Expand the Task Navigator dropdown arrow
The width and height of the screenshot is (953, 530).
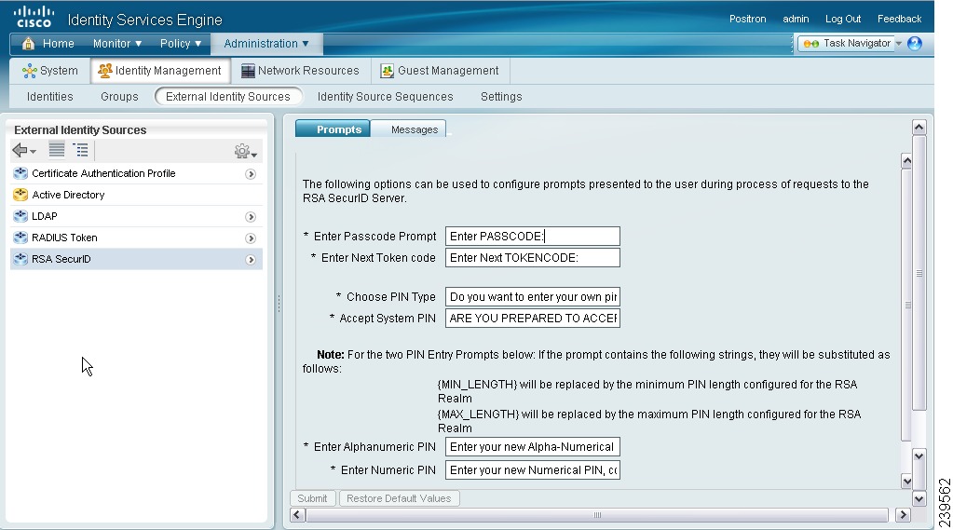click(x=898, y=43)
